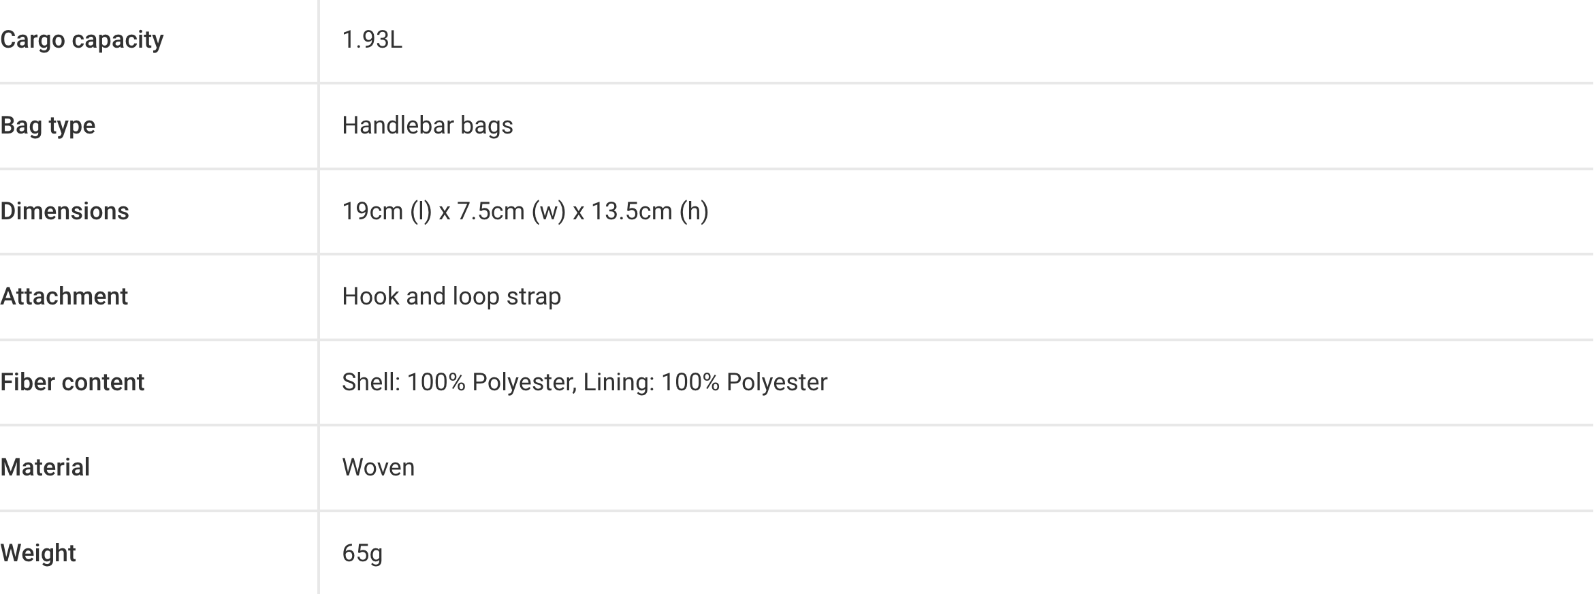Image resolution: width=1596 pixels, height=594 pixels.
Task: Click the 19cm (l) length value
Action: click(x=387, y=211)
